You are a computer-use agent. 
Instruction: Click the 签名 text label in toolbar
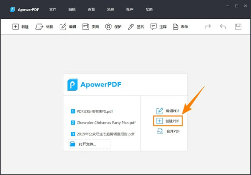pyautogui.click(x=140, y=27)
